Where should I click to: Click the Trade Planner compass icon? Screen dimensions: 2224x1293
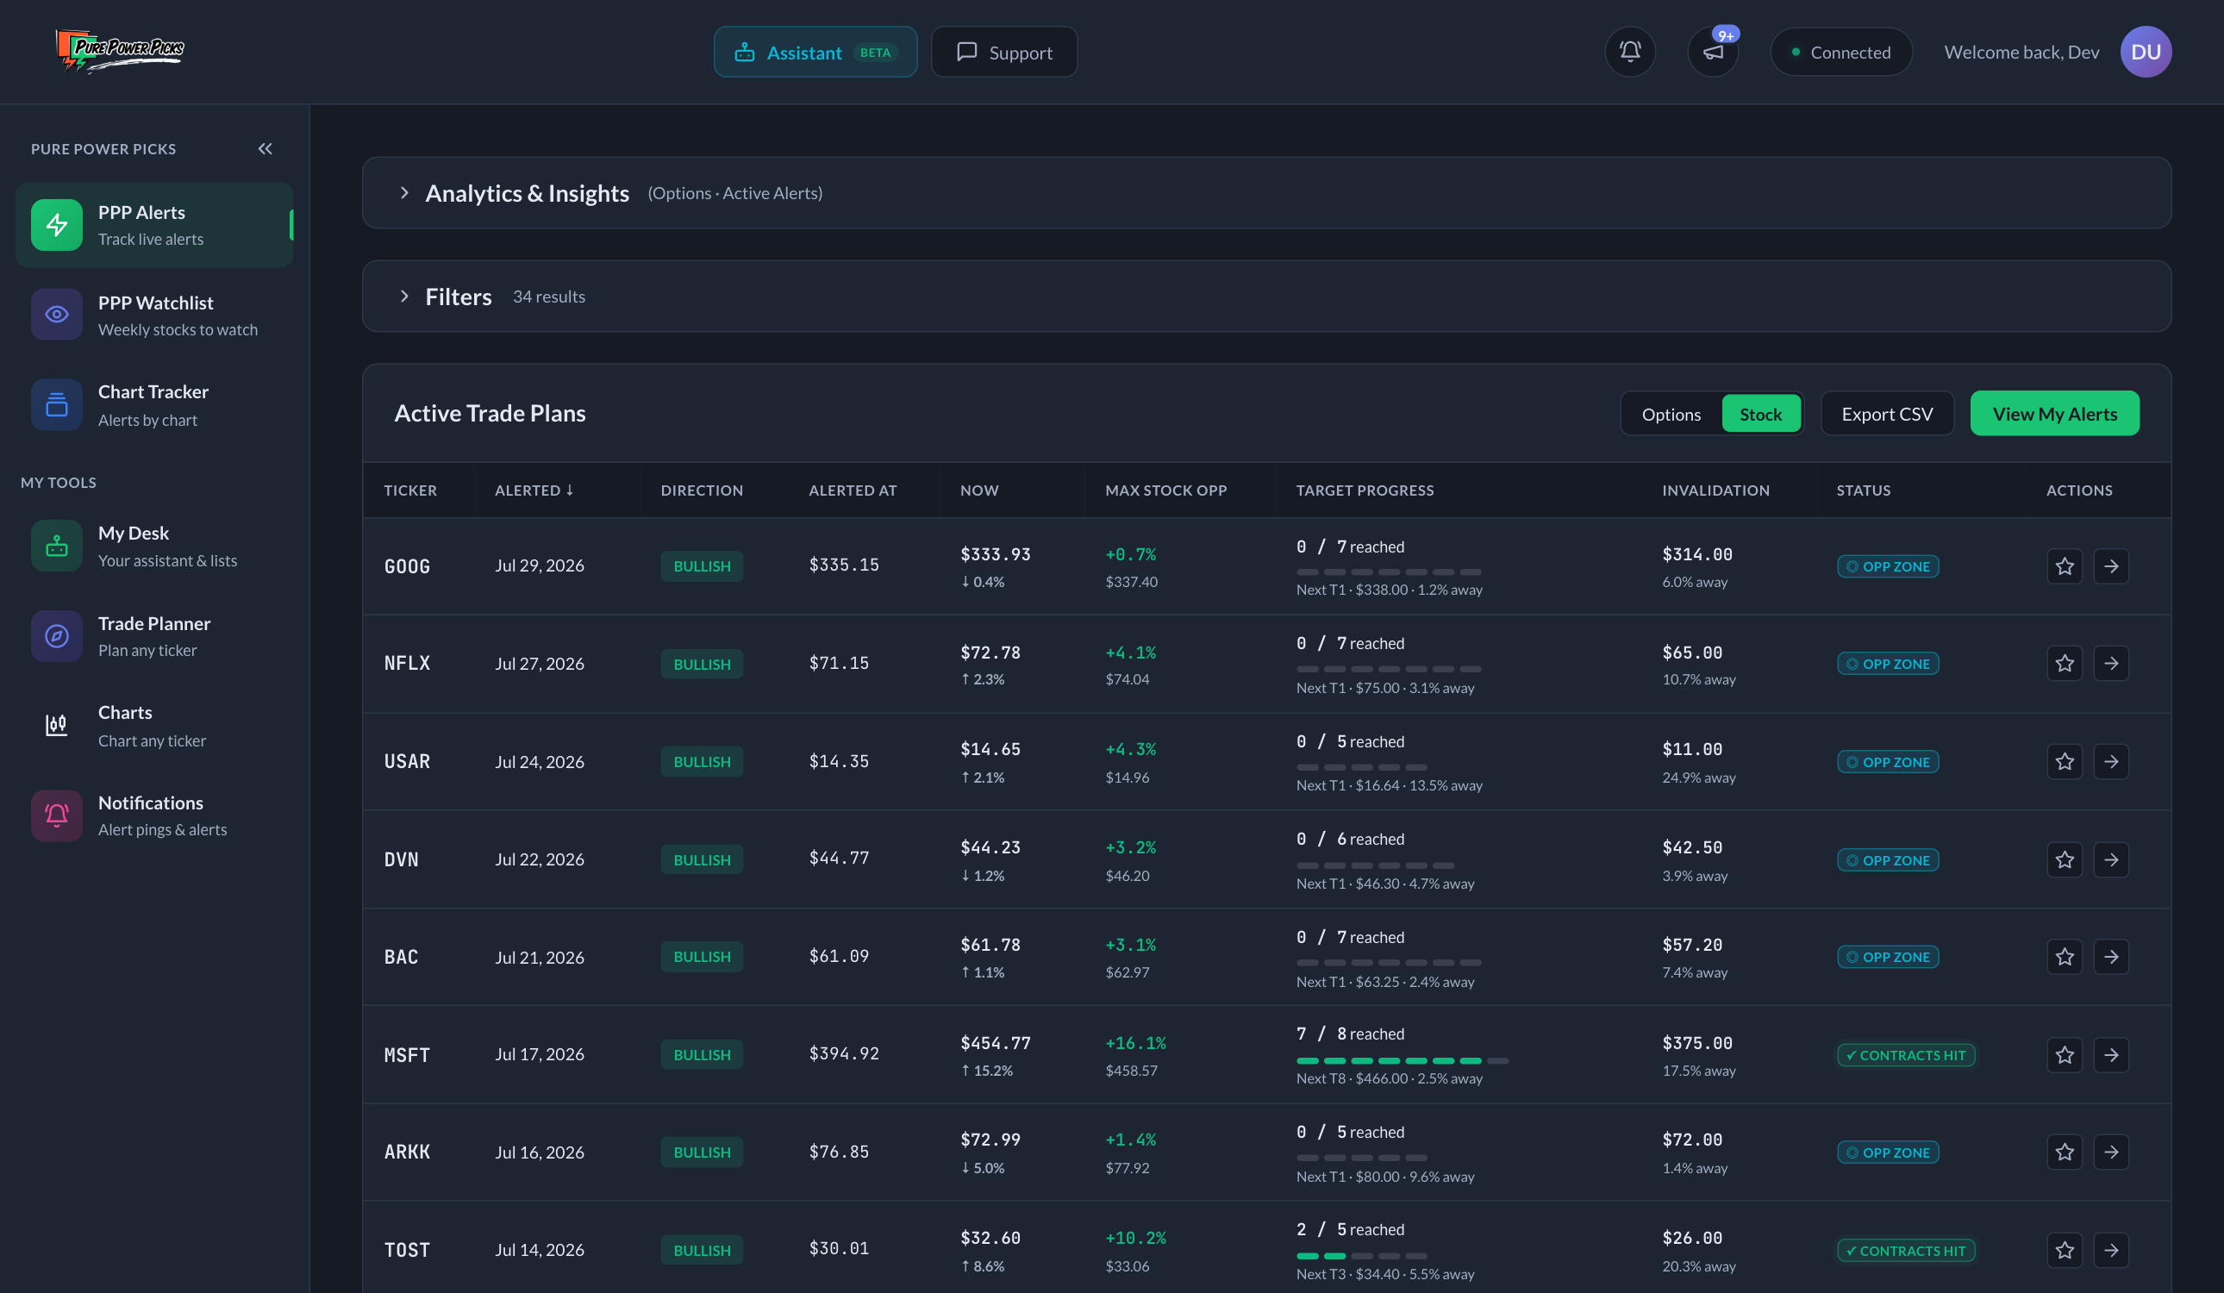[57, 635]
